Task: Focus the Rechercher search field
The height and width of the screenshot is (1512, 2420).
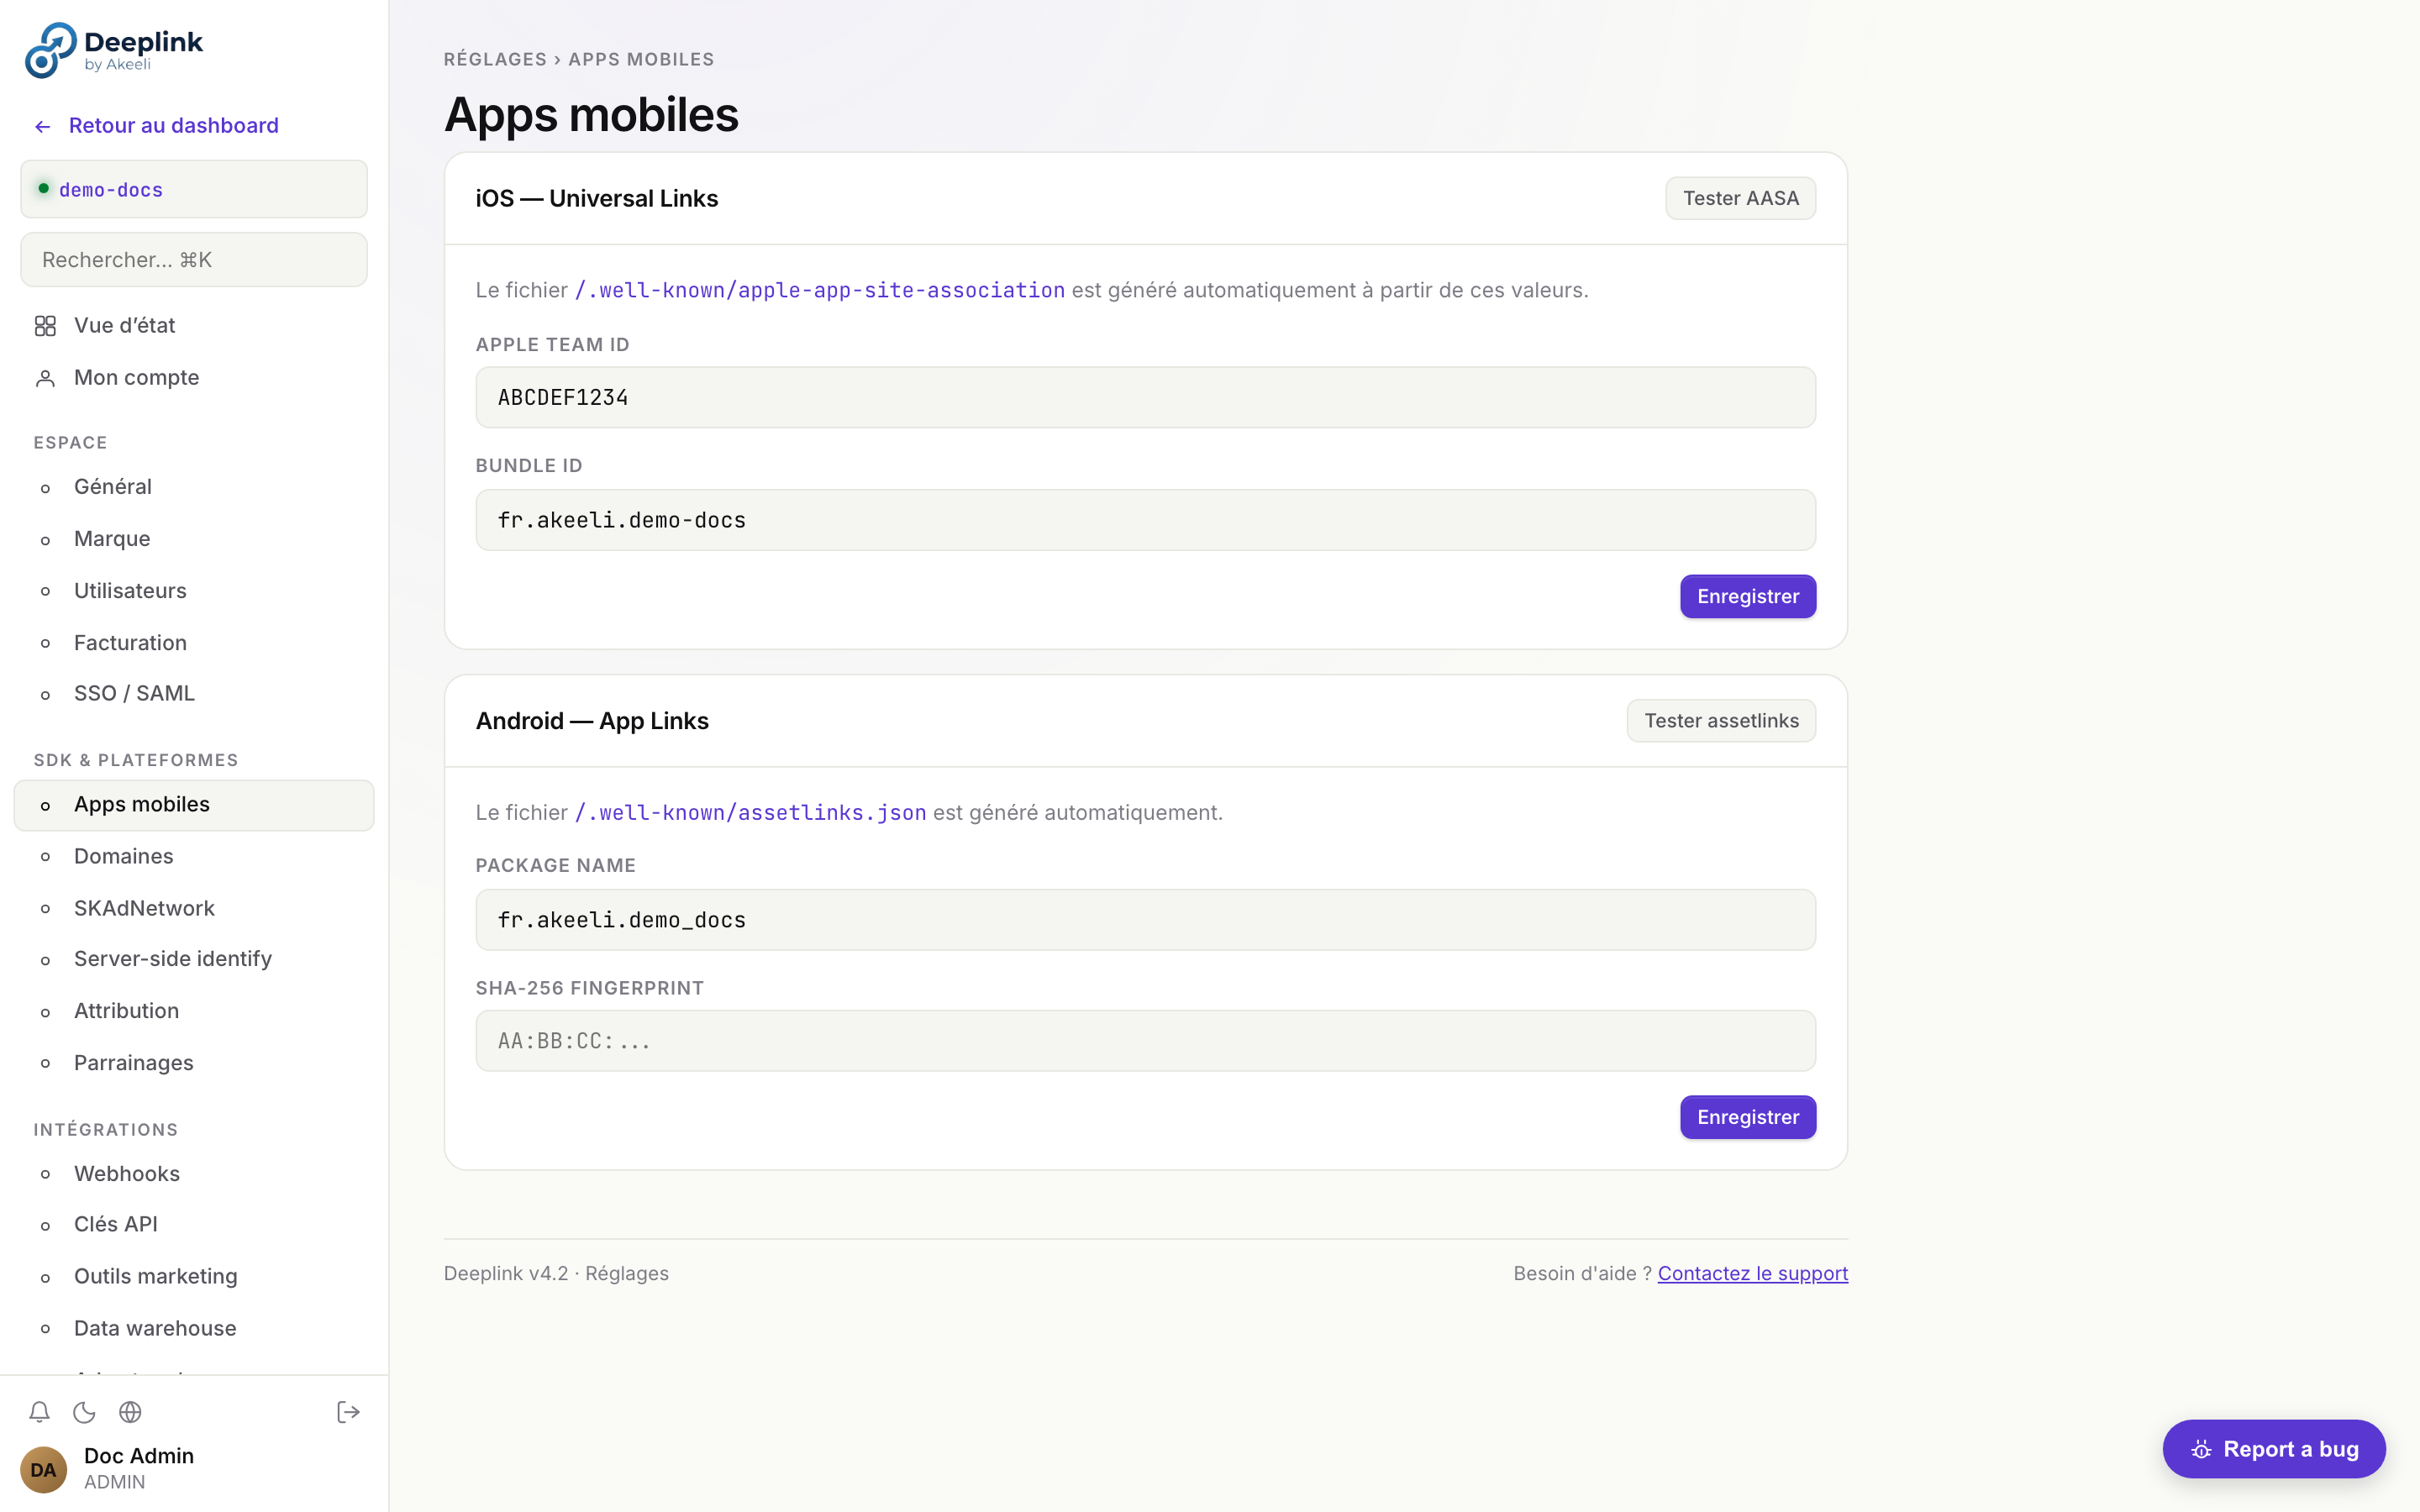Action: pos(194,260)
